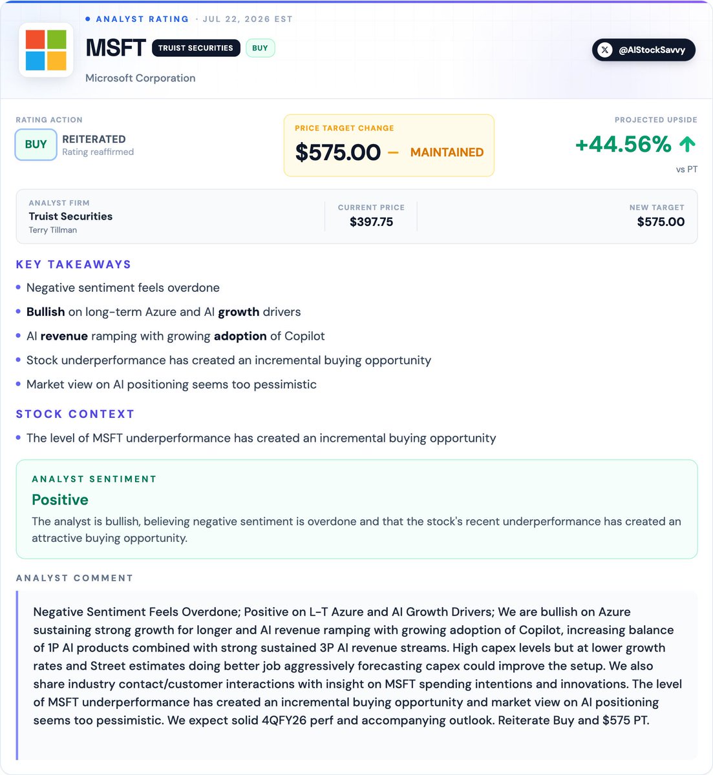Click the small green BUY tag near MSFT
The height and width of the screenshot is (775, 713).
pyautogui.click(x=260, y=48)
